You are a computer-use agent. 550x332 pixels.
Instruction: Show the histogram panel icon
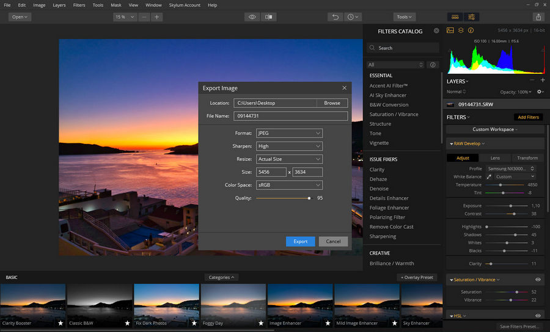pos(450,31)
